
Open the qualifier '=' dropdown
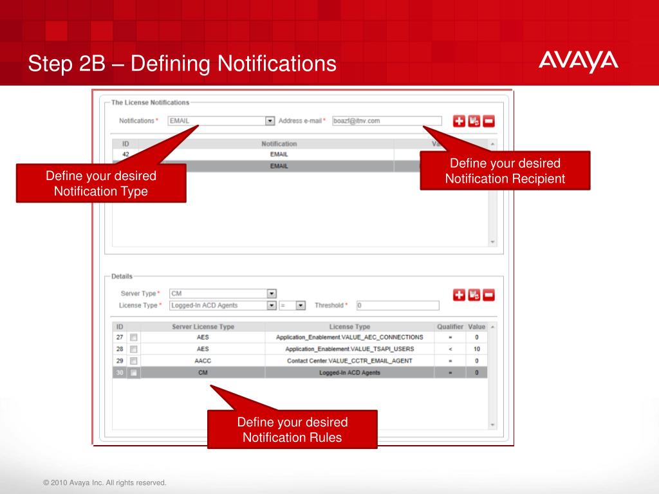pyautogui.click(x=300, y=306)
